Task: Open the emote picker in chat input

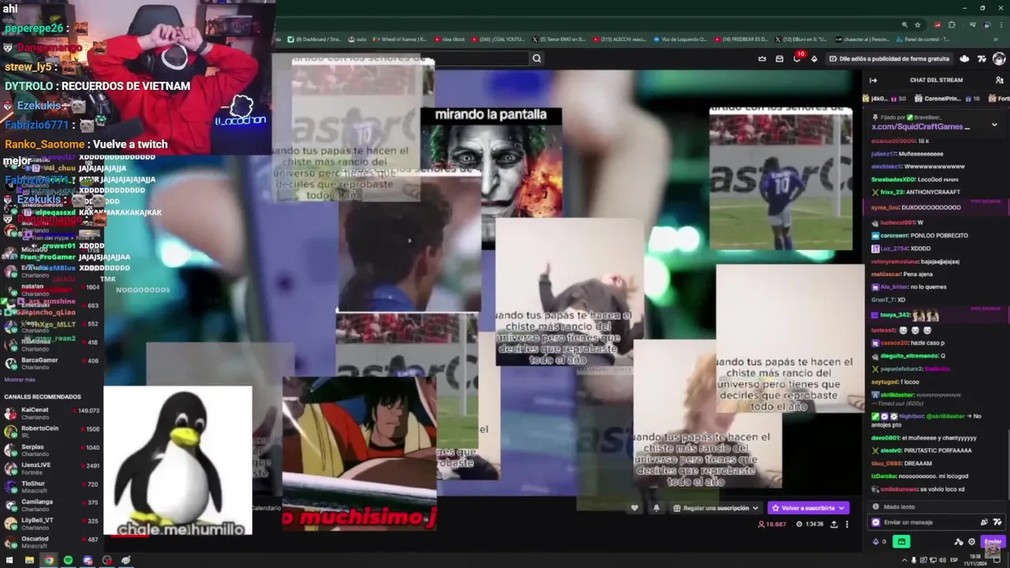Action: coord(997,522)
